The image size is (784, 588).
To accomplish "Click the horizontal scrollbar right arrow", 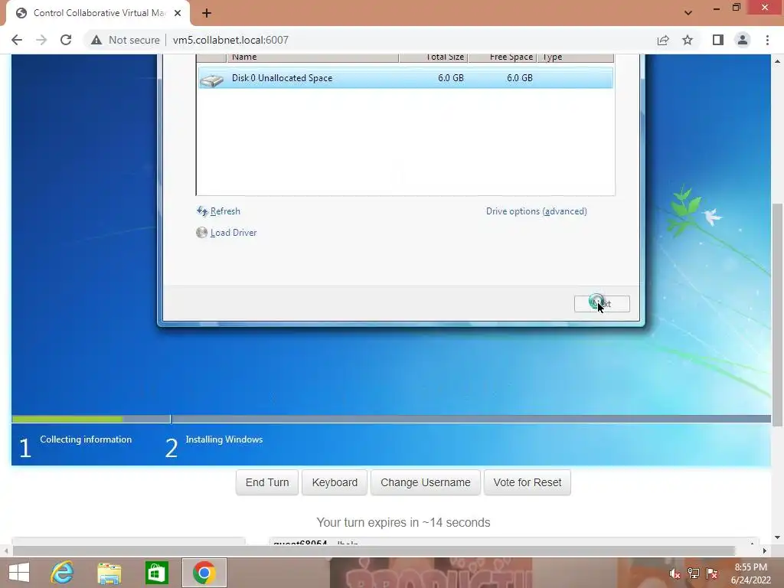I will (x=765, y=550).
